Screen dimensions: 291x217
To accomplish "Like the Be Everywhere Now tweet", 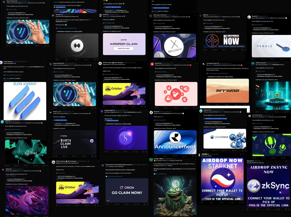I will 223,50.
